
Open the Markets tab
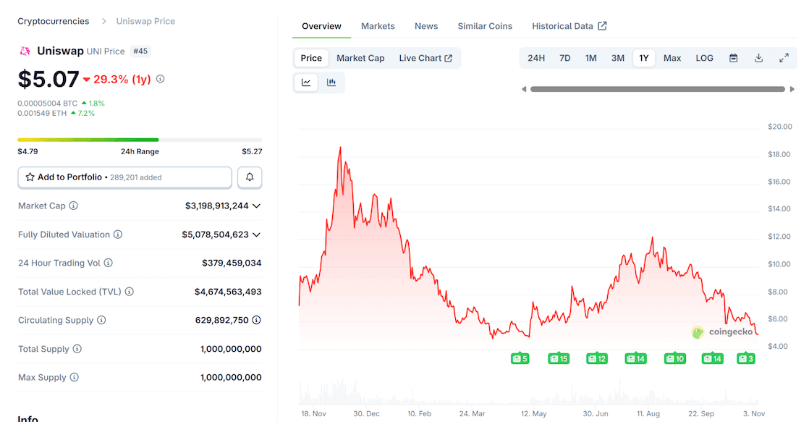click(378, 26)
